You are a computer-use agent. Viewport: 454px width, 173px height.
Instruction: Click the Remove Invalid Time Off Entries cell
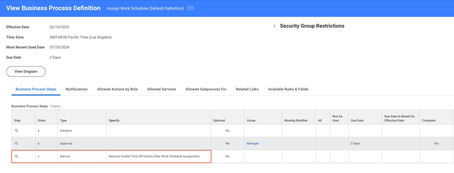pyautogui.click(x=154, y=157)
